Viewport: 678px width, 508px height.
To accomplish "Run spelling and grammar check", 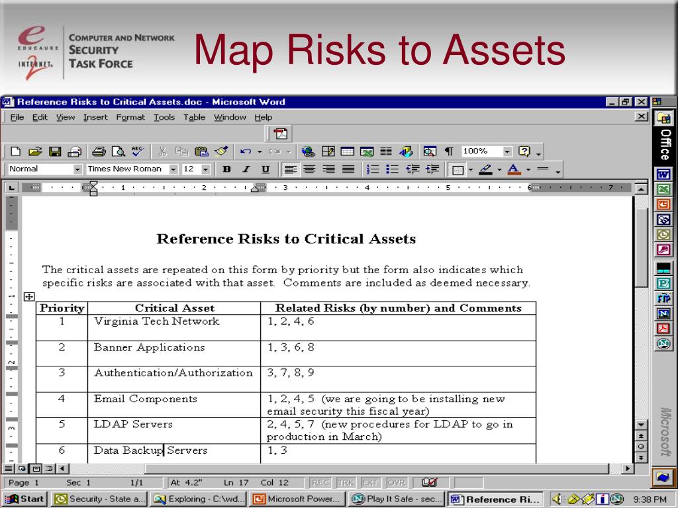I will pyautogui.click(x=138, y=151).
